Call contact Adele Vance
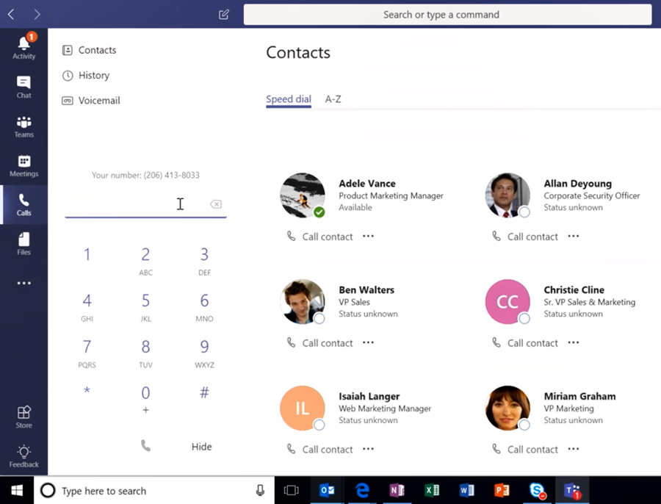Viewport: 661px width, 504px height. coord(320,237)
